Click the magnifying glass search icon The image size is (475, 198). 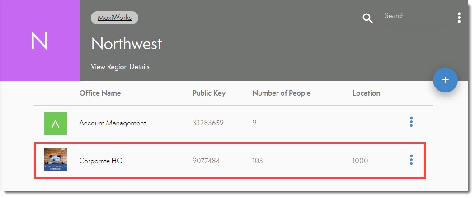coord(368,18)
